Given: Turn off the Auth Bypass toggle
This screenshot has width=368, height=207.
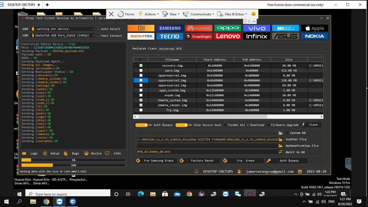Looking at the screenshot, I should [141, 125].
